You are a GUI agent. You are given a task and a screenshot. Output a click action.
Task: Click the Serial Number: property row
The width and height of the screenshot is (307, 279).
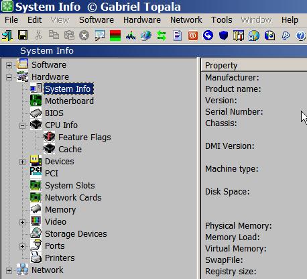[234, 112]
